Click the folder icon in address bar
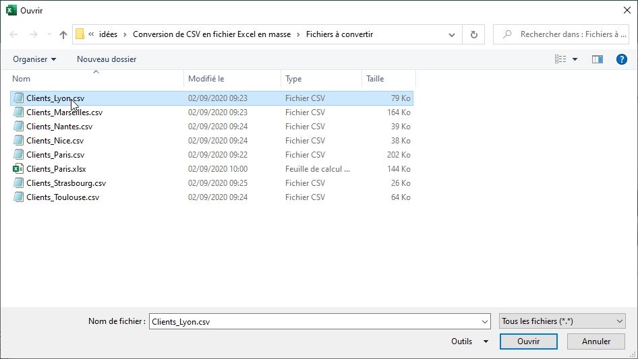Viewport: 638px width, 359px height. [x=80, y=34]
